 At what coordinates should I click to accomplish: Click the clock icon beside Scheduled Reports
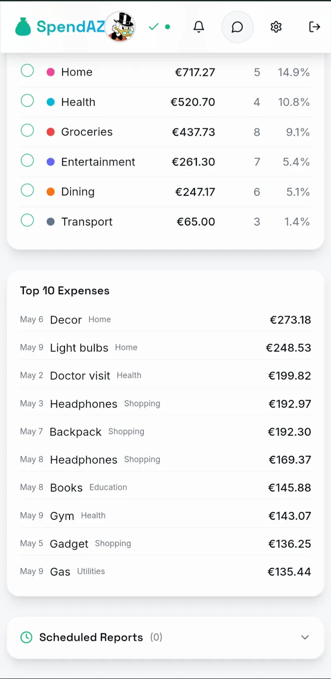[x=26, y=637]
